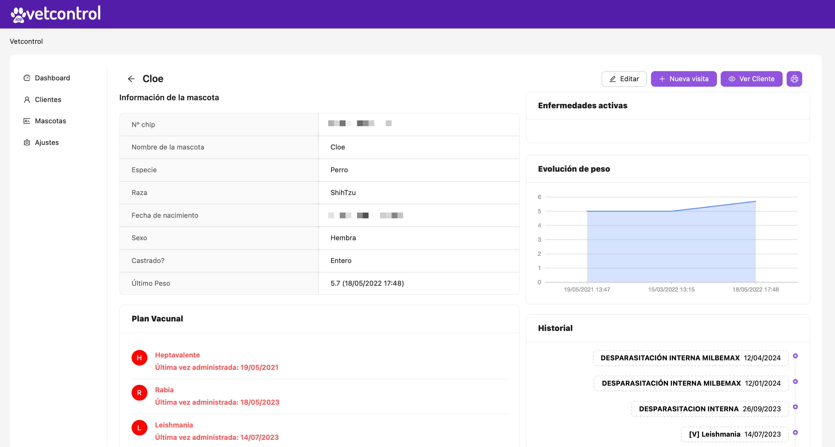Print the pet record

tap(794, 79)
